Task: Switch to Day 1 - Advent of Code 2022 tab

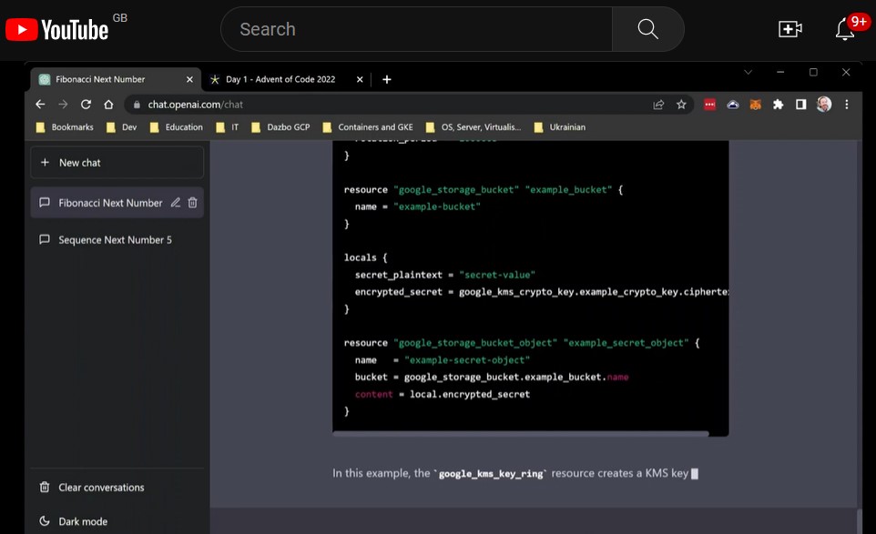Action: pos(280,79)
